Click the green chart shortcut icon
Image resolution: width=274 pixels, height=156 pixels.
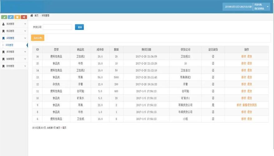click(x=4, y=17)
